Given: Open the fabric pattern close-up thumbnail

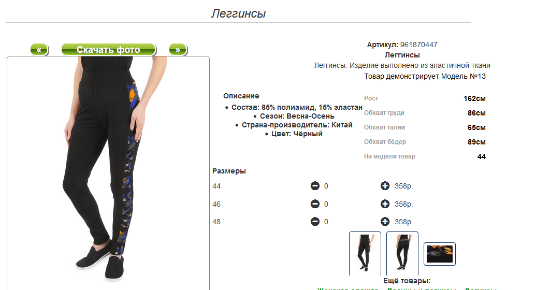Looking at the screenshot, I should pos(440,254).
